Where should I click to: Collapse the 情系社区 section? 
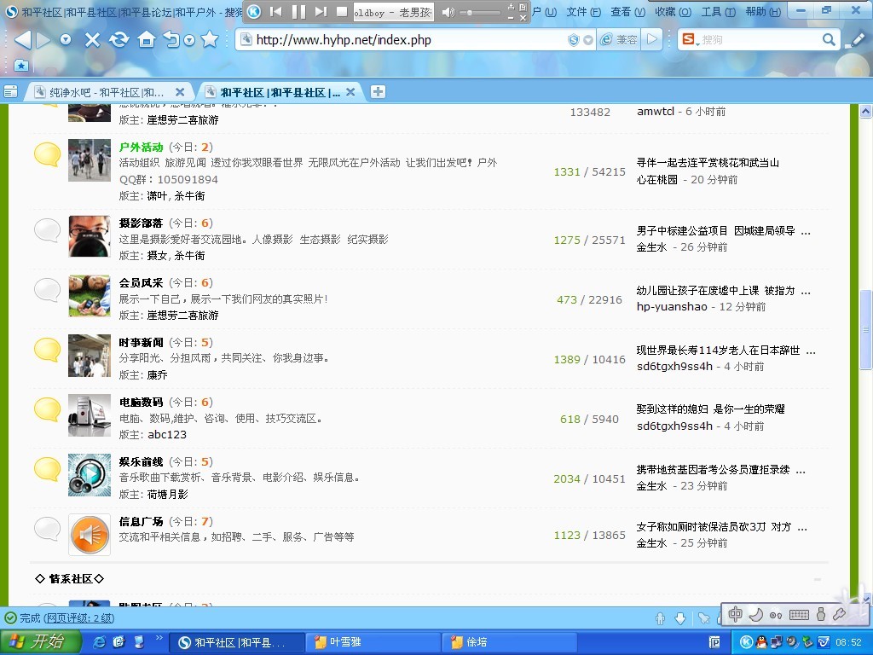point(817,579)
